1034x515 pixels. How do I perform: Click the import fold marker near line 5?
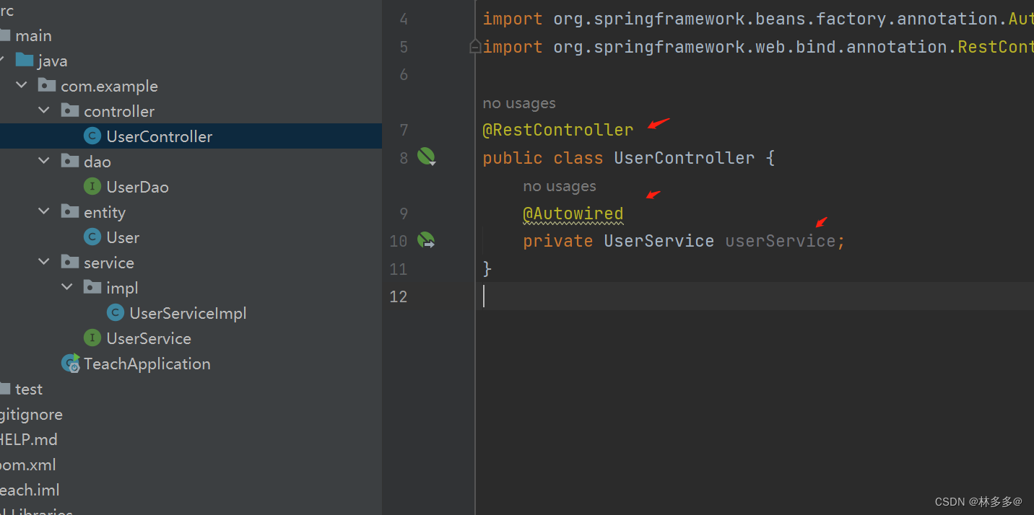[x=474, y=45]
